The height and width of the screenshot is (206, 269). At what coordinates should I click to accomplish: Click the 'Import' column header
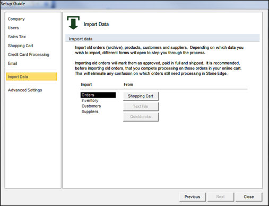(86, 84)
